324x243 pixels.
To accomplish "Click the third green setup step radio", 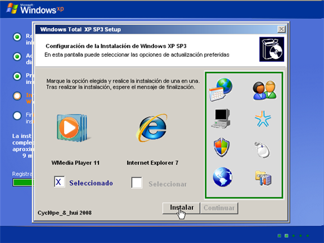I will click(x=17, y=76).
